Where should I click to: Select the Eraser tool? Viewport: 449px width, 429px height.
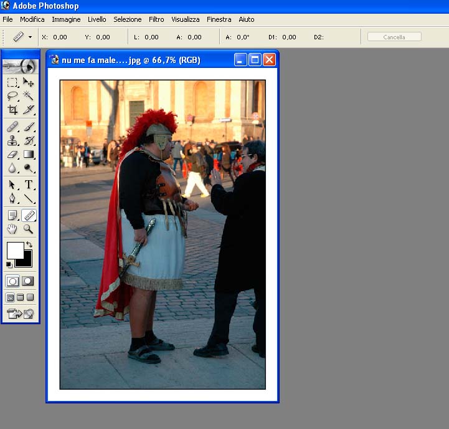(12, 155)
